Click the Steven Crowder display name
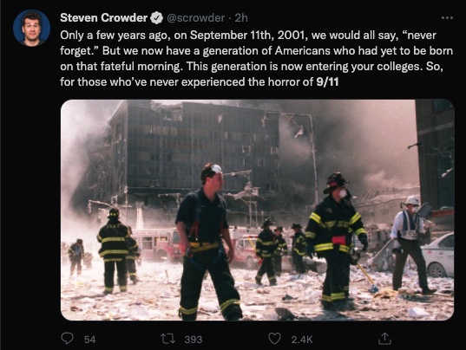466x350 pixels. pos(104,18)
